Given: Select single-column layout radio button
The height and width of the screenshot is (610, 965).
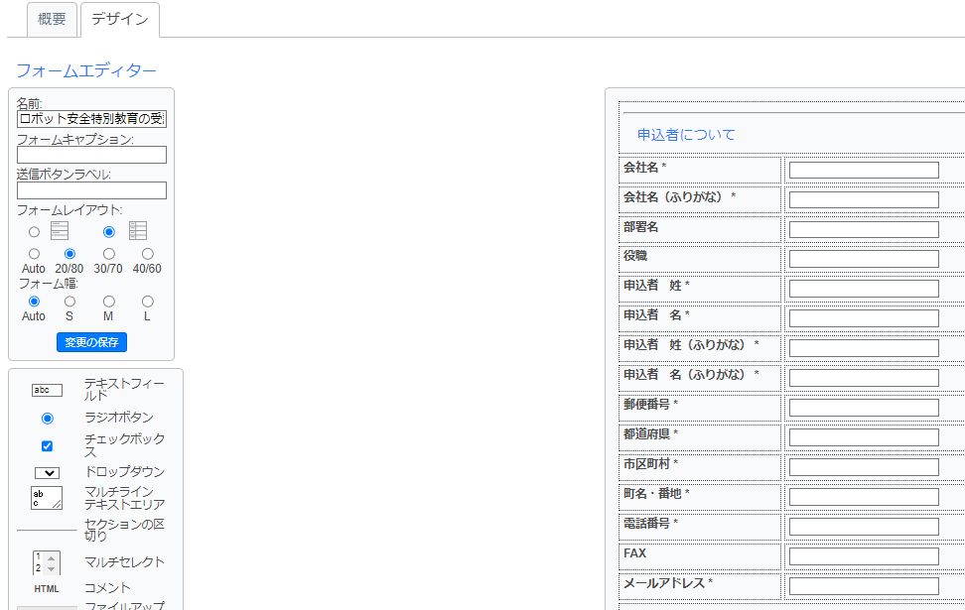Looking at the screenshot, I should [34, 232].
